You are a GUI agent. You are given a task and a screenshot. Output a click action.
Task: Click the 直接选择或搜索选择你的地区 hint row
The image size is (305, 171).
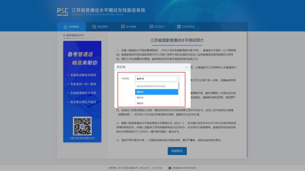click(x=156, y=86)
